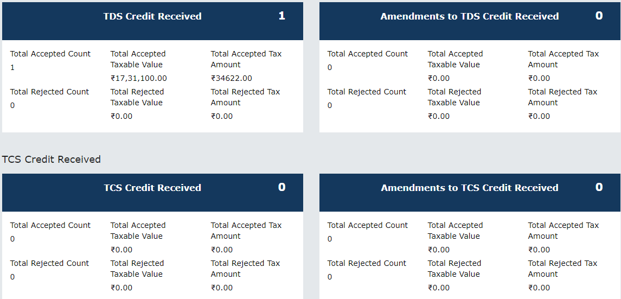Click Total Rejected Count in TDS Credit Received tile
The width and height of the screenshot is (621, 299).
49,92
